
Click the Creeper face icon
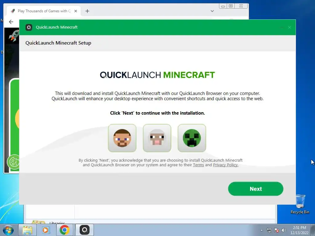[x=192, y=138]
